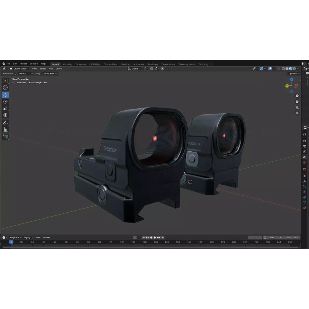Select the Select Box tool

pos(5,81)
